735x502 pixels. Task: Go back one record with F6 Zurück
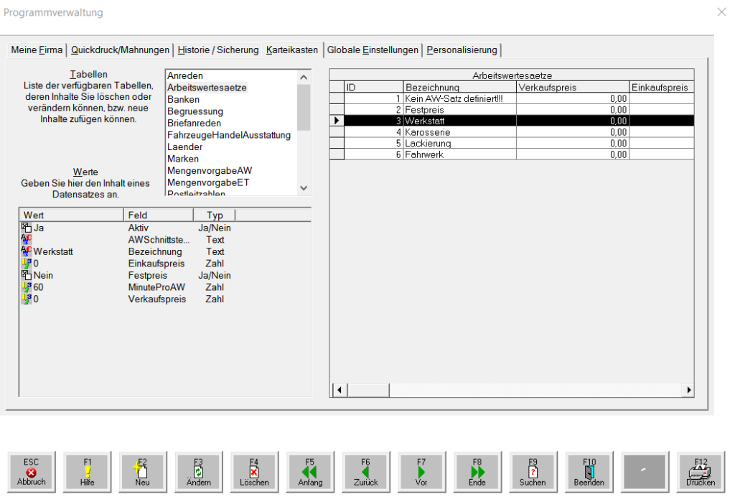pyautogui.click(x=366, y=472)
